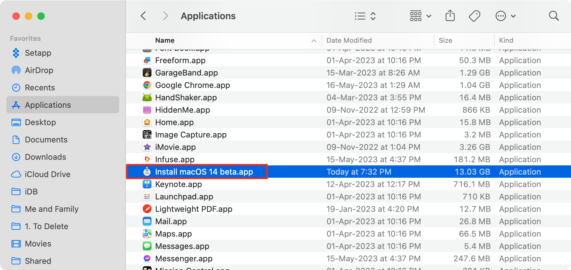Click 'Today at 7:32 PM' date cell
This screenshot has width=571, height=270.
(359, 172)
